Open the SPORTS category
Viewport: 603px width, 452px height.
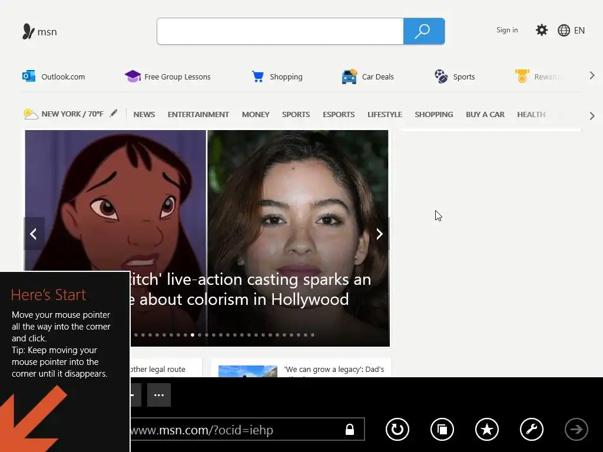coord(296,115)
